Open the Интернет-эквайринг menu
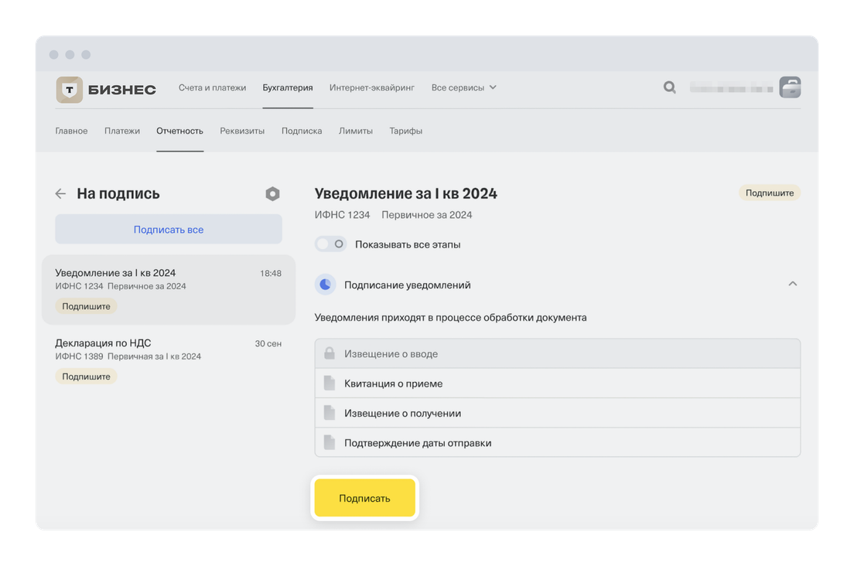The height and width of the screenshot is (566, 854). click(x=372, y=87)
